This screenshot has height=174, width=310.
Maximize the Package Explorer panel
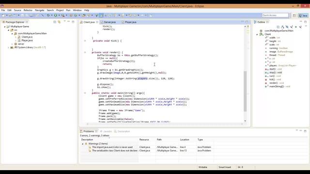click(73, 22)
